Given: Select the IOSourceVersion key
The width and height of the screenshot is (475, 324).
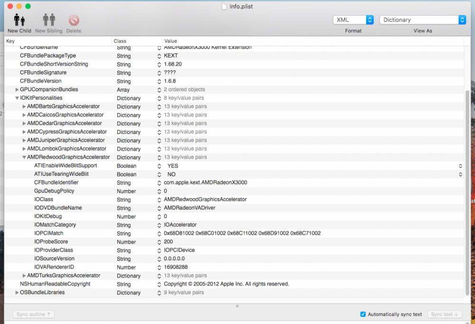Looking at the screenshot, I should click(54, 258).
